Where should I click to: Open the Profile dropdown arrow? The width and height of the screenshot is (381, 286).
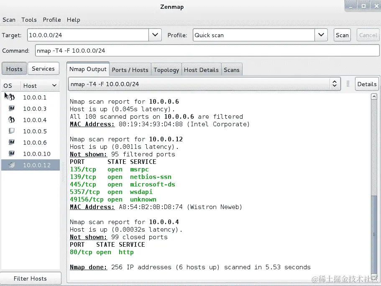click(321, 35)
